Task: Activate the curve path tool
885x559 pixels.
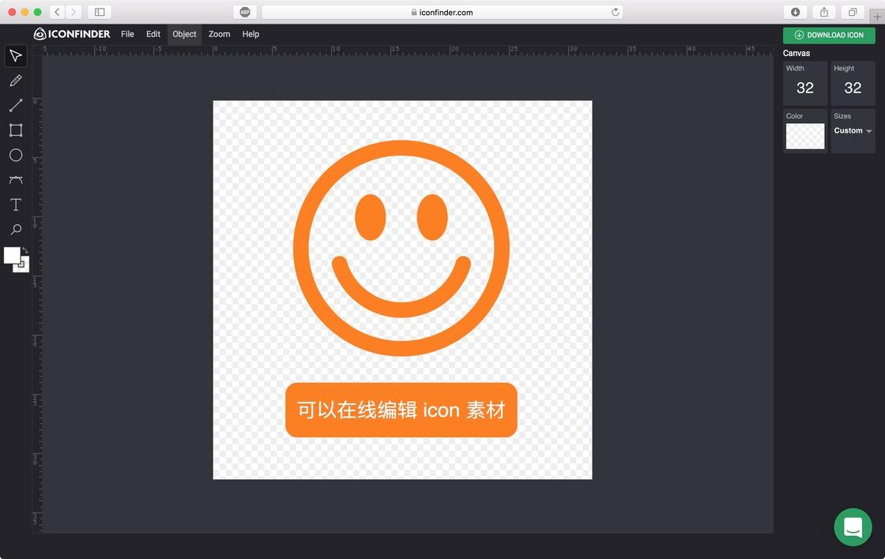Action: click(x=16, y=180)
